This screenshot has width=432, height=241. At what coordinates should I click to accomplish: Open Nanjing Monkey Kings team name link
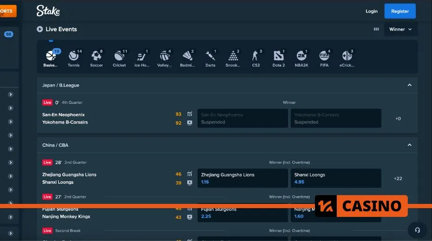click(66, 216)
